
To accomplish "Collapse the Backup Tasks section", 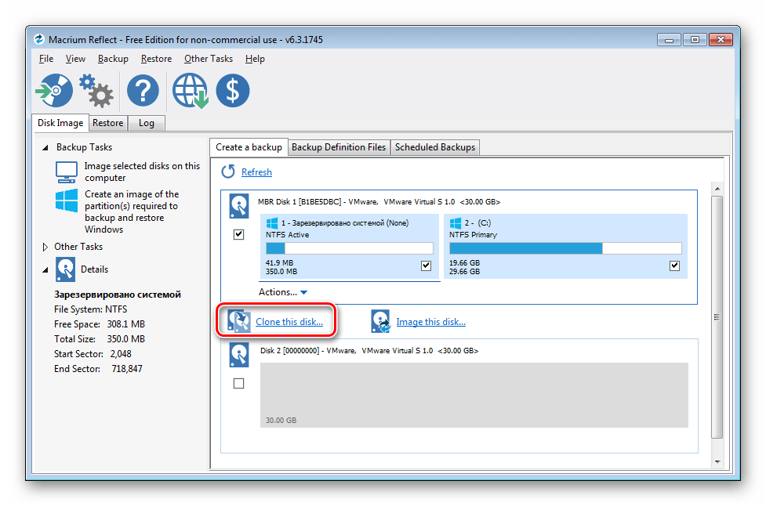I will [x=47, y=147].
